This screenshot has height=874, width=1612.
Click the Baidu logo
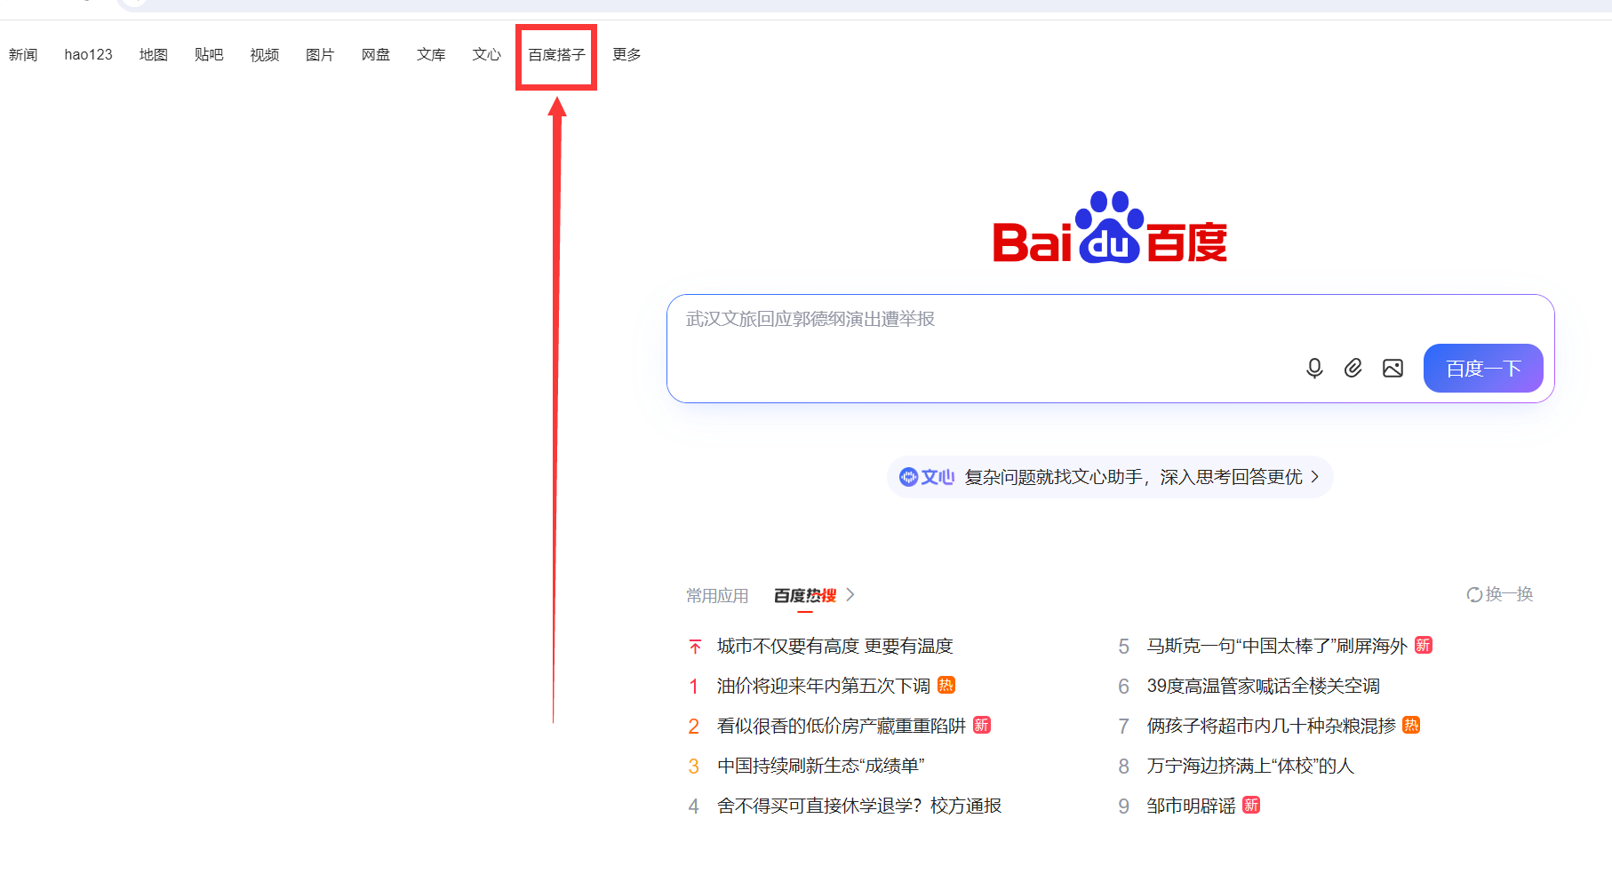point(1110,227)
